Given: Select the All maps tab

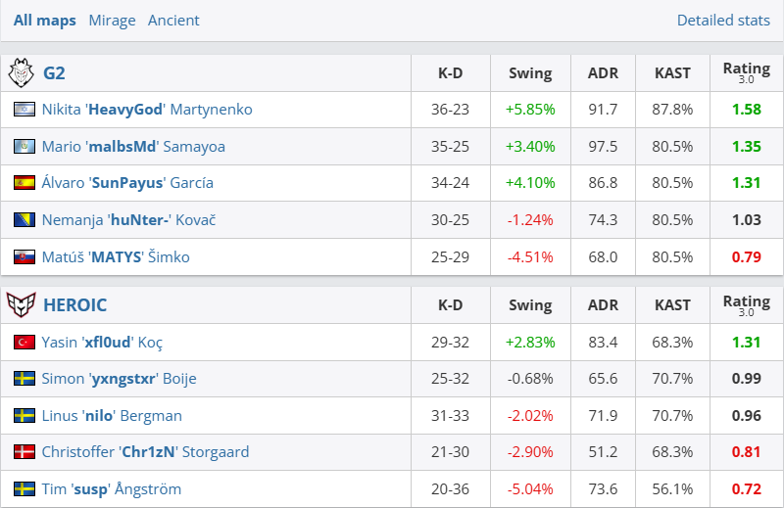Looking at the screenshot, I should (45, 21).
